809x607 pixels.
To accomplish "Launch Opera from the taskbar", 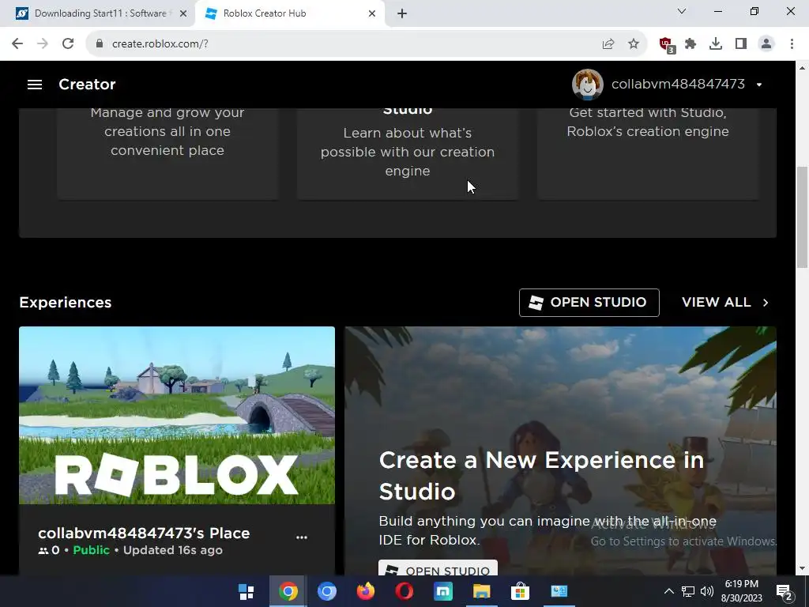I will (x=404, y=591).
